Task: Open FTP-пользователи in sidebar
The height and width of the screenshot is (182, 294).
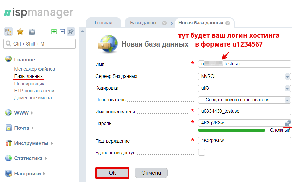Action: pos(34,91)
